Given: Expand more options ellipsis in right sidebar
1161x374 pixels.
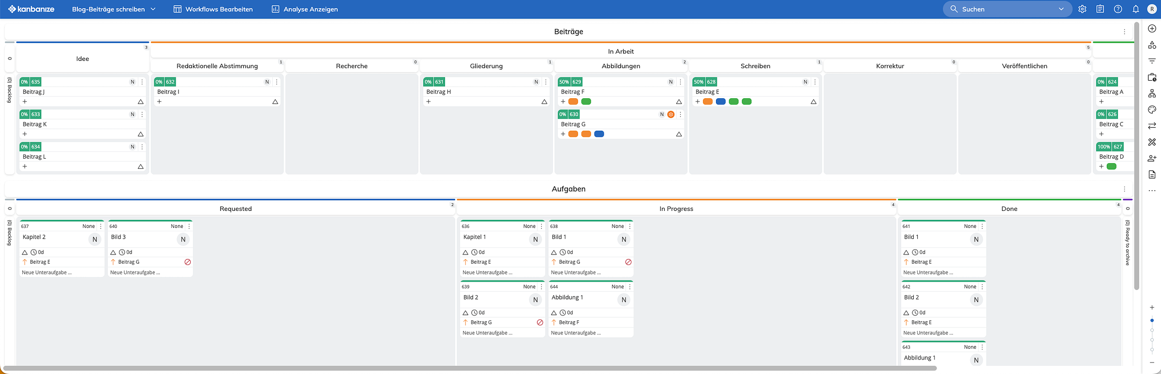Looking at the screenshot, I should 1152,191.
